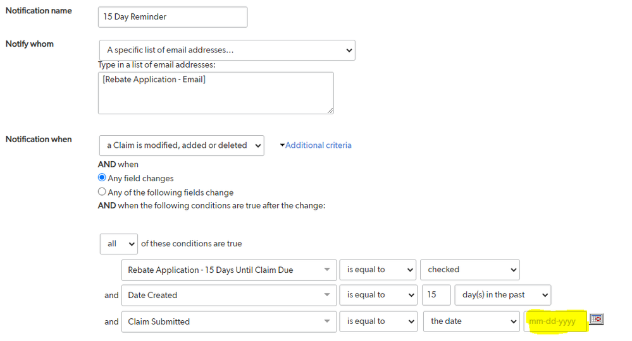The width and height of the screenshot is (632, 341).
Task: Choose Any of the following fields change
Action: tap(102, 192)
